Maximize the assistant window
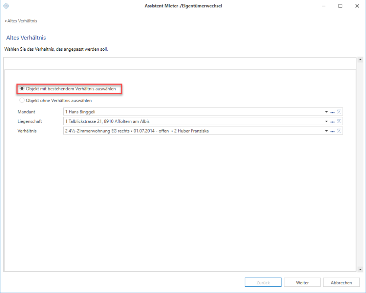366x293 pixels. (340, 6)
